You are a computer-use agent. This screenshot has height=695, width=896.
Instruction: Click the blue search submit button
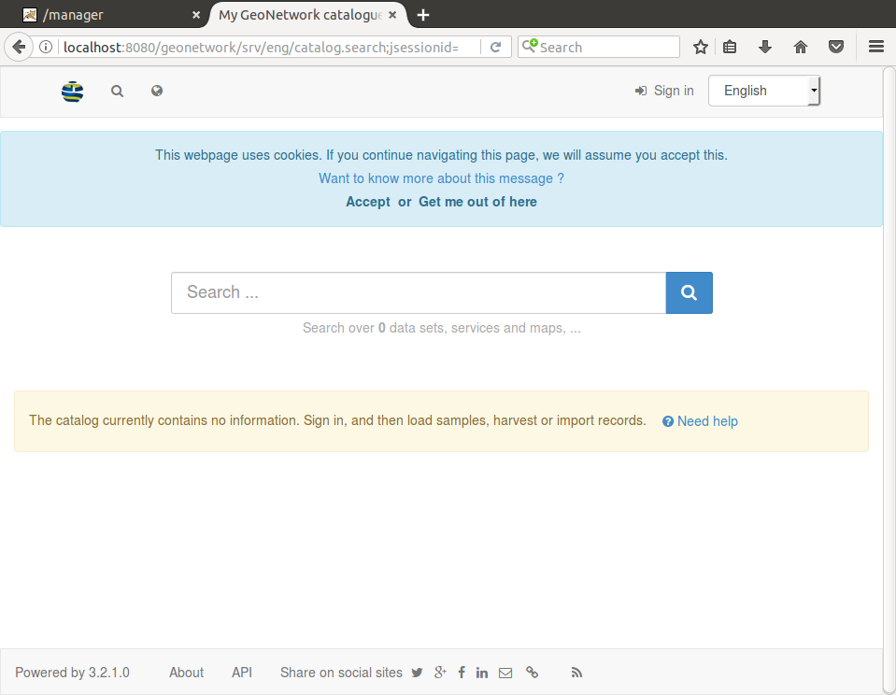tap(689, 292)
